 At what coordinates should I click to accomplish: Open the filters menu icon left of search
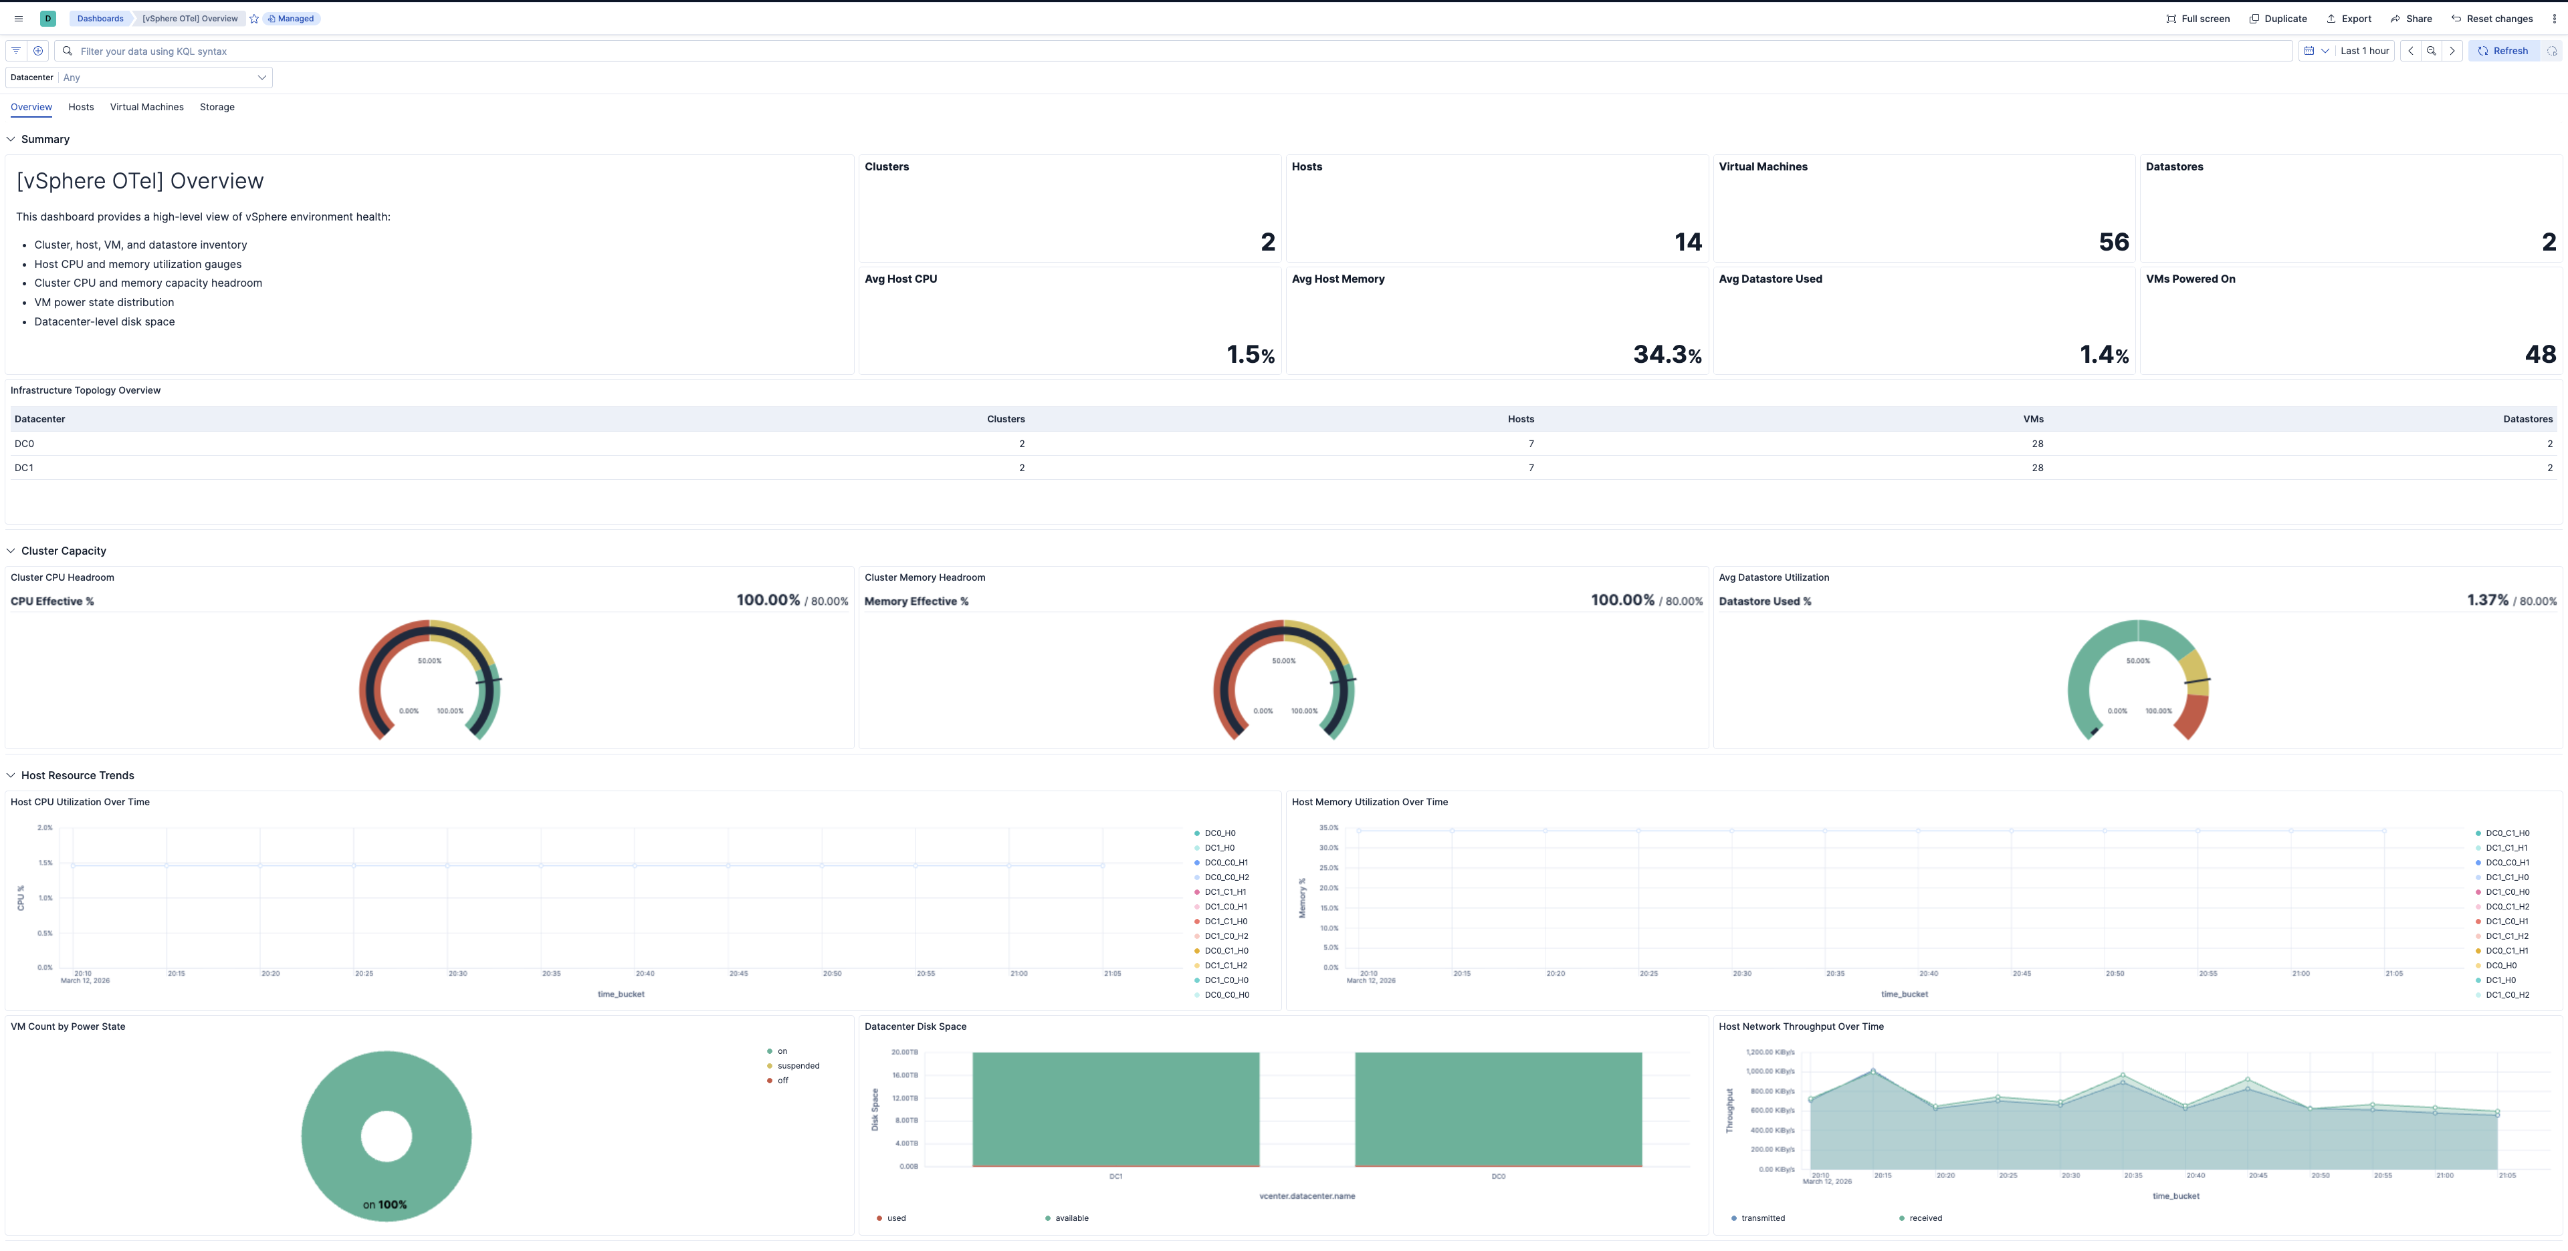[15, 50]
